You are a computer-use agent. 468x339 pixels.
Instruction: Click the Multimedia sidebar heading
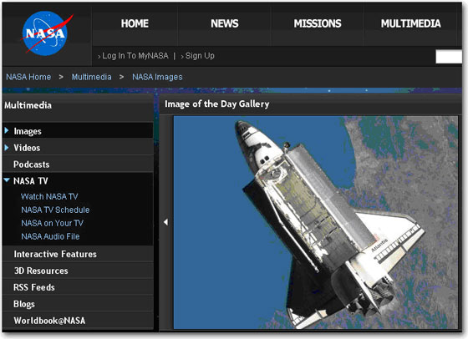[28, 105]
